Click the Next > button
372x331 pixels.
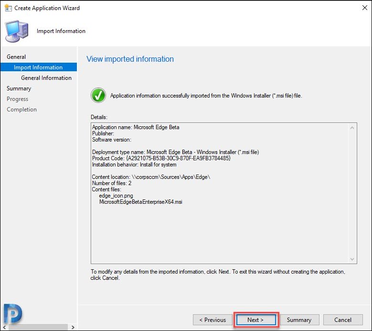coord(256,320)
